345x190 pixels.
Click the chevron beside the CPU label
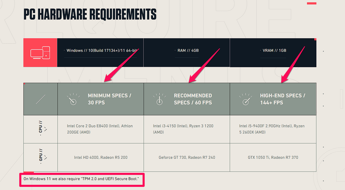point(46,129)
